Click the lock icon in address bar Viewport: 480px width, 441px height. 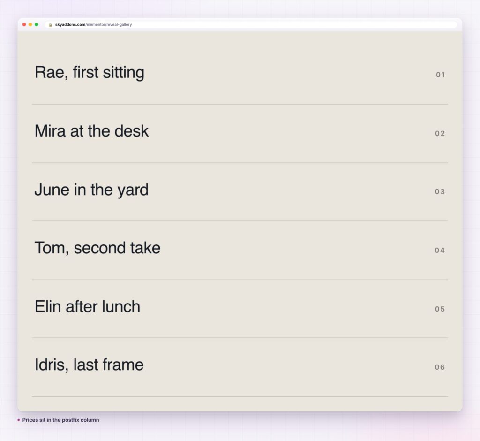coord(50,25)
